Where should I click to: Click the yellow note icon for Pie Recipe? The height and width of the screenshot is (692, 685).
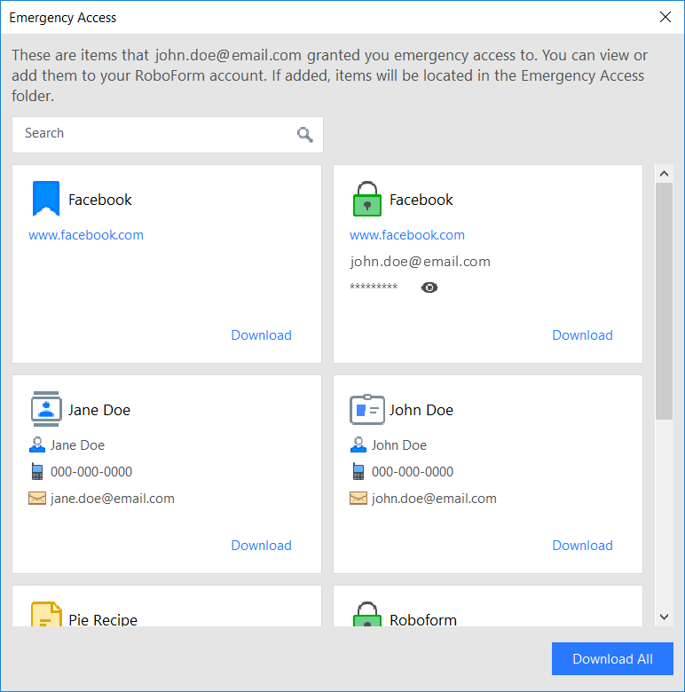tap(46, 614)
